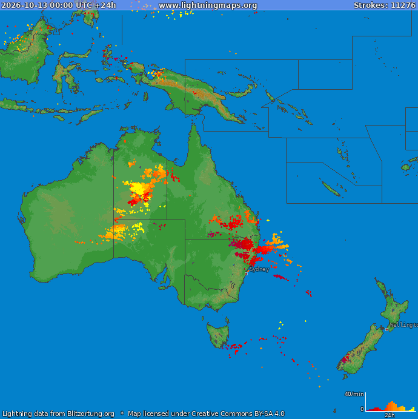Click the 'Strokes: 11276' counter
This screenshot has width=418, height=419.
[x=385, y=5]
